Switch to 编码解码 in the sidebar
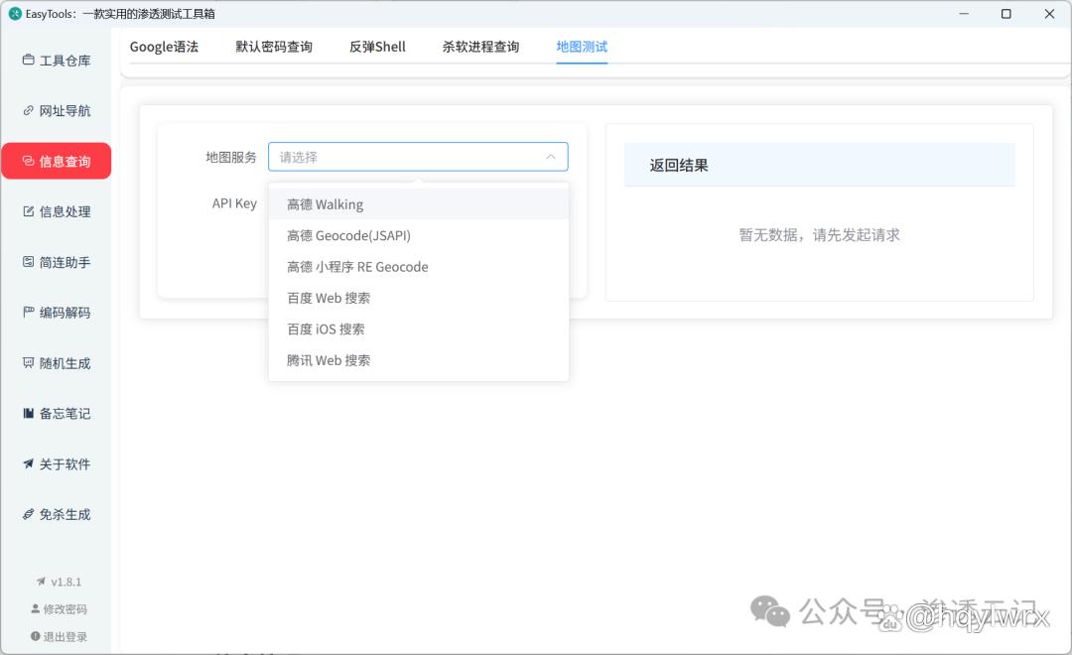Image resolution: width=1072 pixels, height=655 pixels. coord(56,313)
